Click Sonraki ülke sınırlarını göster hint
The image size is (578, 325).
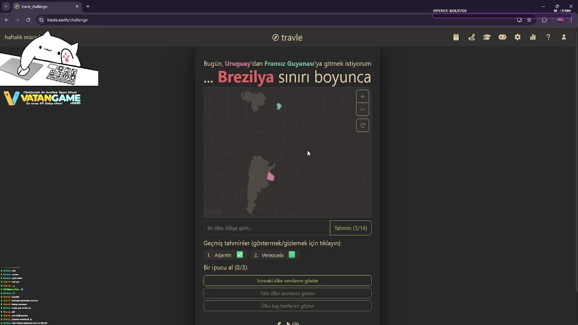[x=287, y=281]
